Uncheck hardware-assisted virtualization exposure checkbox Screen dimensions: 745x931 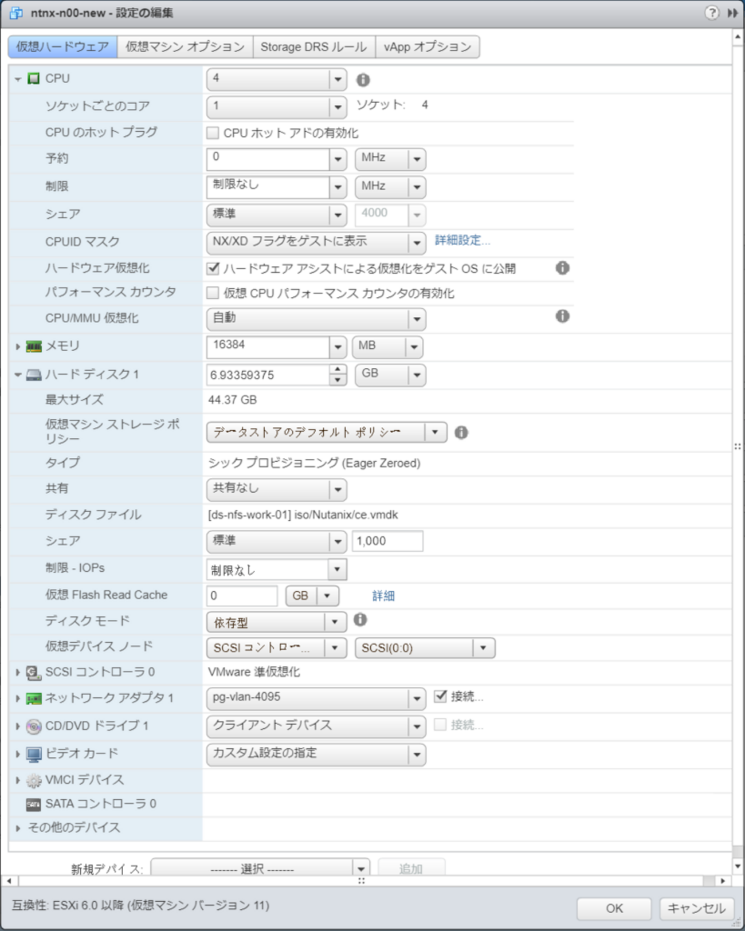[x=213, y=268]
